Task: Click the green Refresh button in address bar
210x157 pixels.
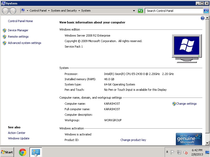Action: 140,11
